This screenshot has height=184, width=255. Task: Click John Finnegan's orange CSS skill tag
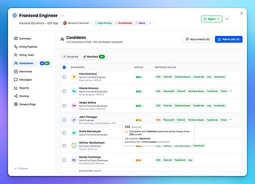tap(158, 120)
